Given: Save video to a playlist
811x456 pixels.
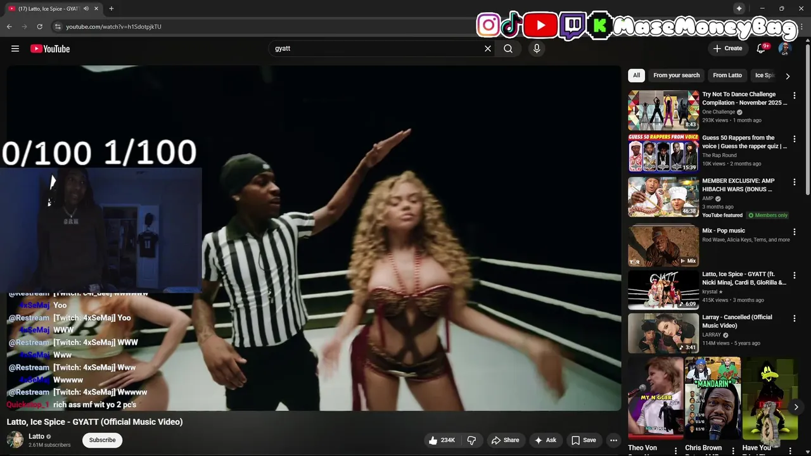Looking at the screenshot, I should coord(584,440).
